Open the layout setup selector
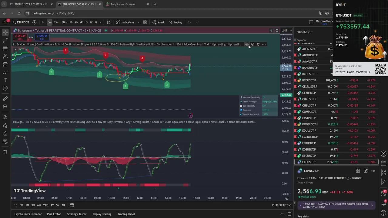Viewport: 388px width, 218px height. point(311,22)
